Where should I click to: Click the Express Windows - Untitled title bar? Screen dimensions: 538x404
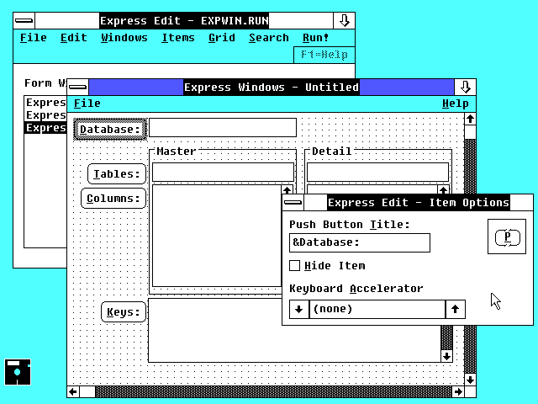272,87
